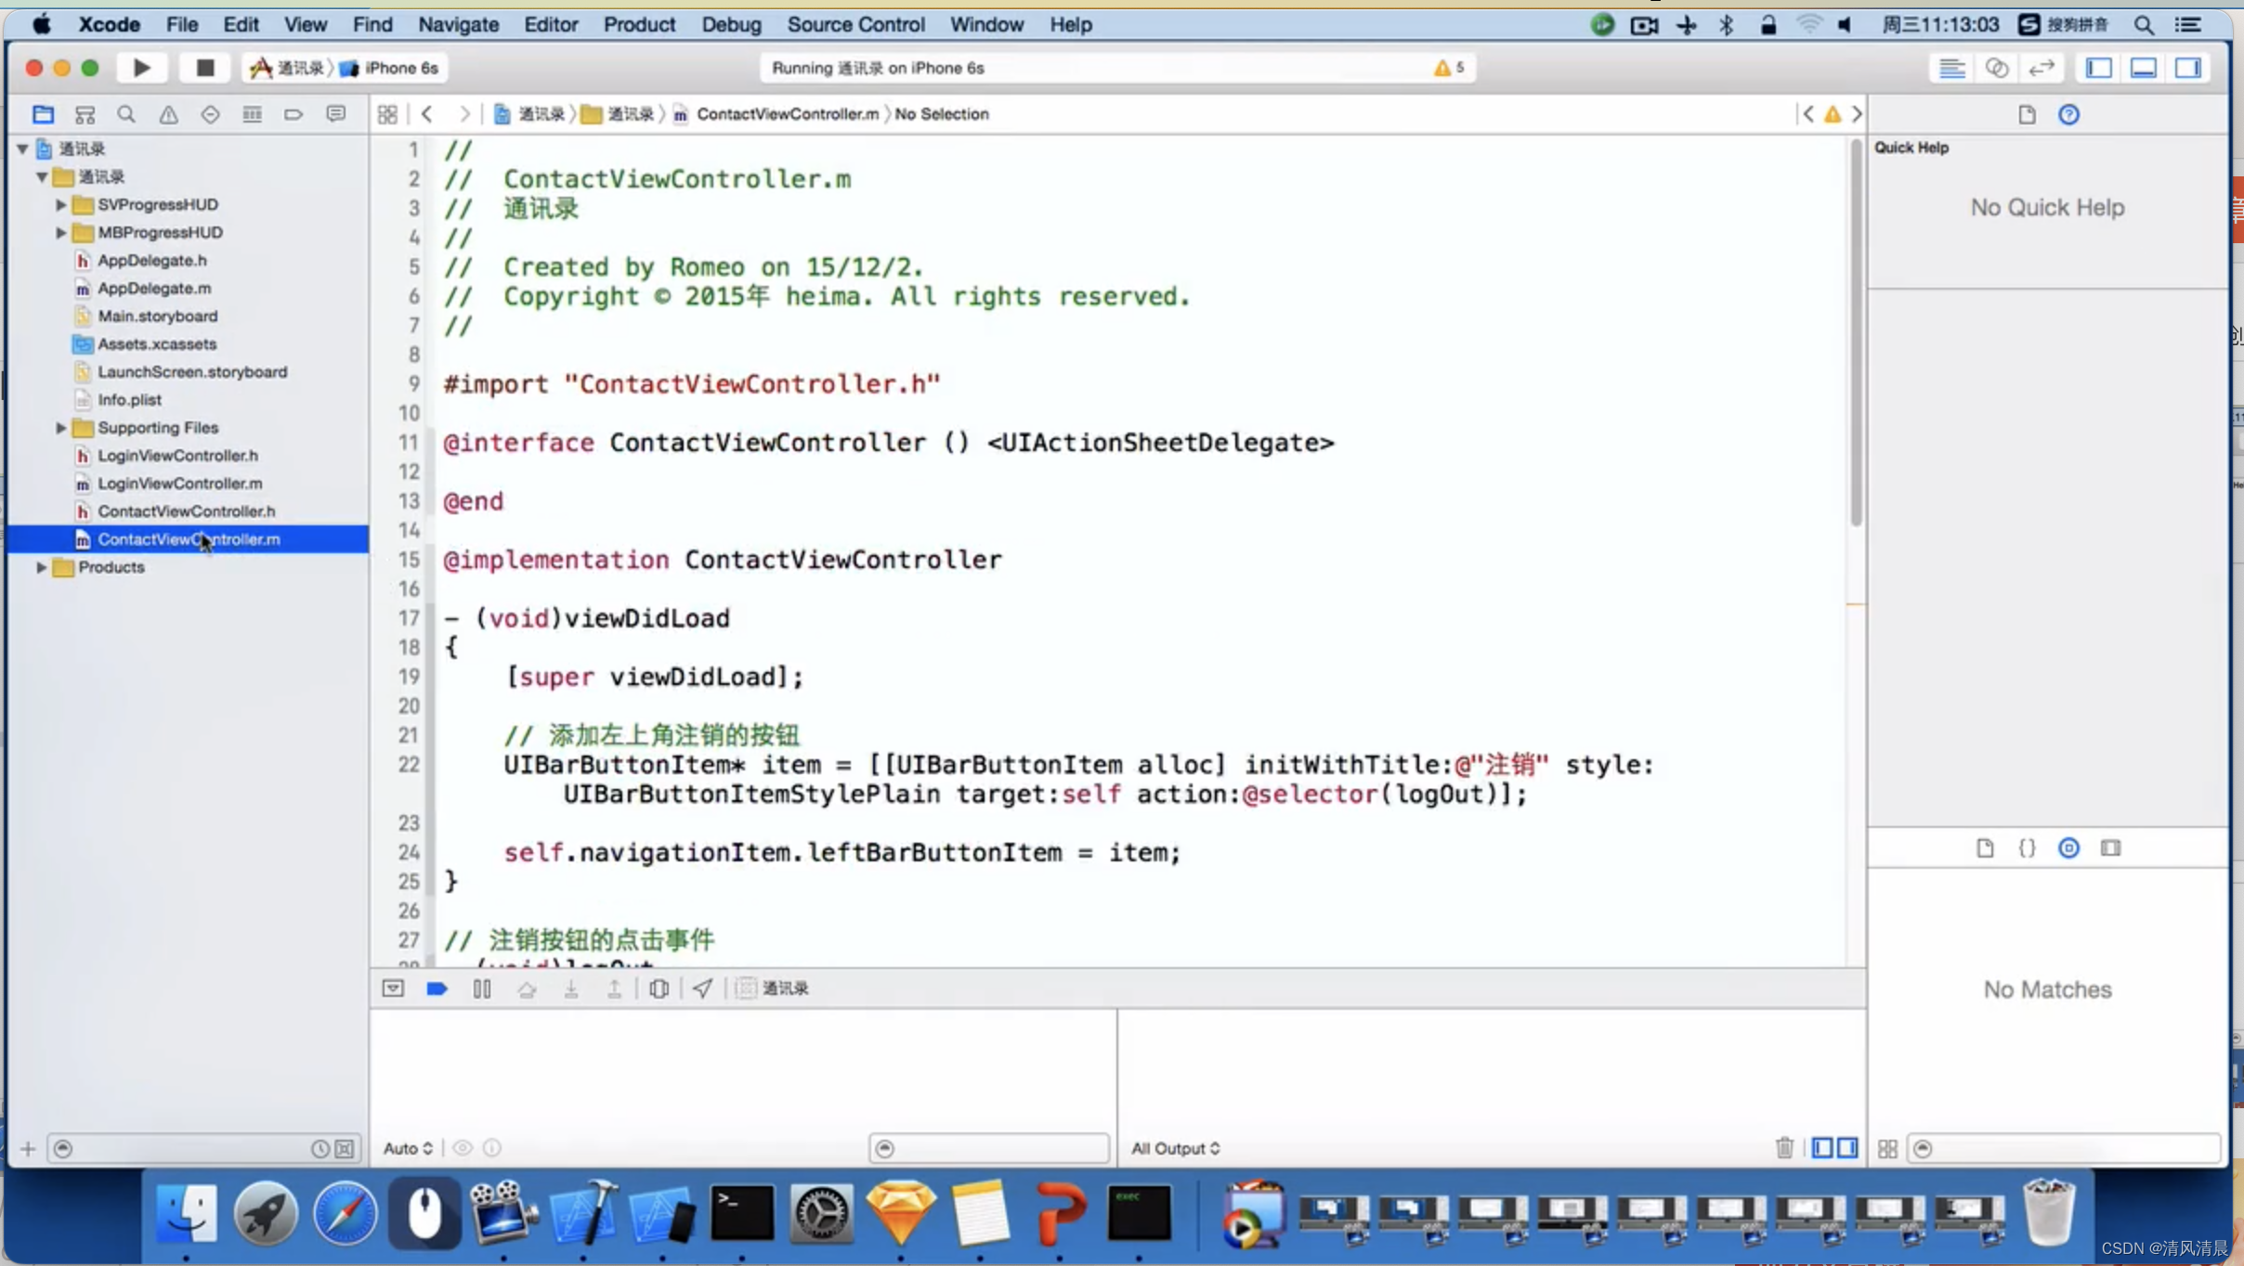Image resolution: width=2244 pixels, height=1266 pixels.
Task: Select the Assistant editor
Action: tap(1996, 68)
